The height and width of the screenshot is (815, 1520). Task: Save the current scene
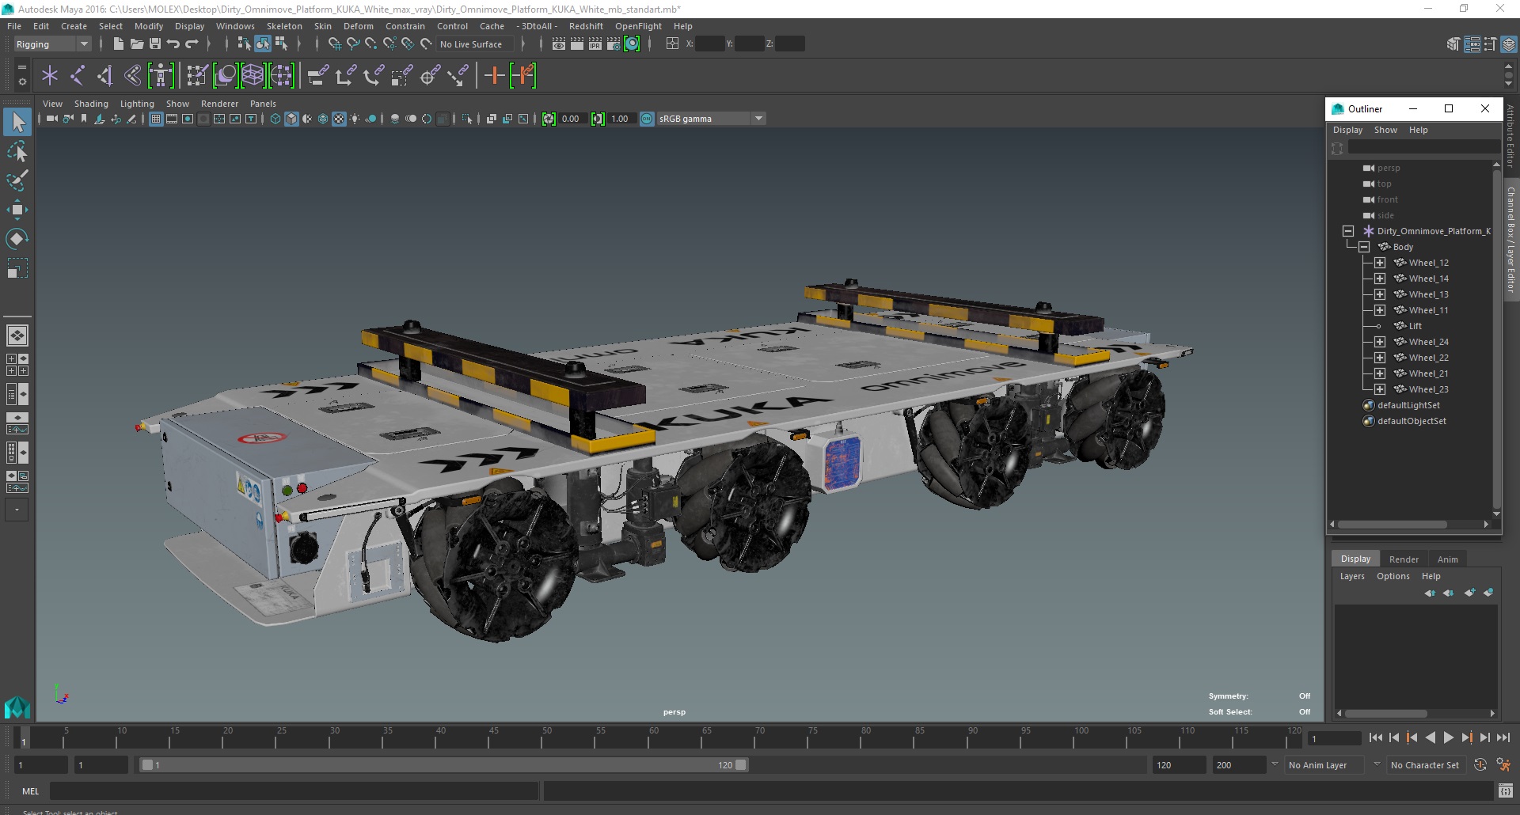pyautogui.click(x=155, y=44)
